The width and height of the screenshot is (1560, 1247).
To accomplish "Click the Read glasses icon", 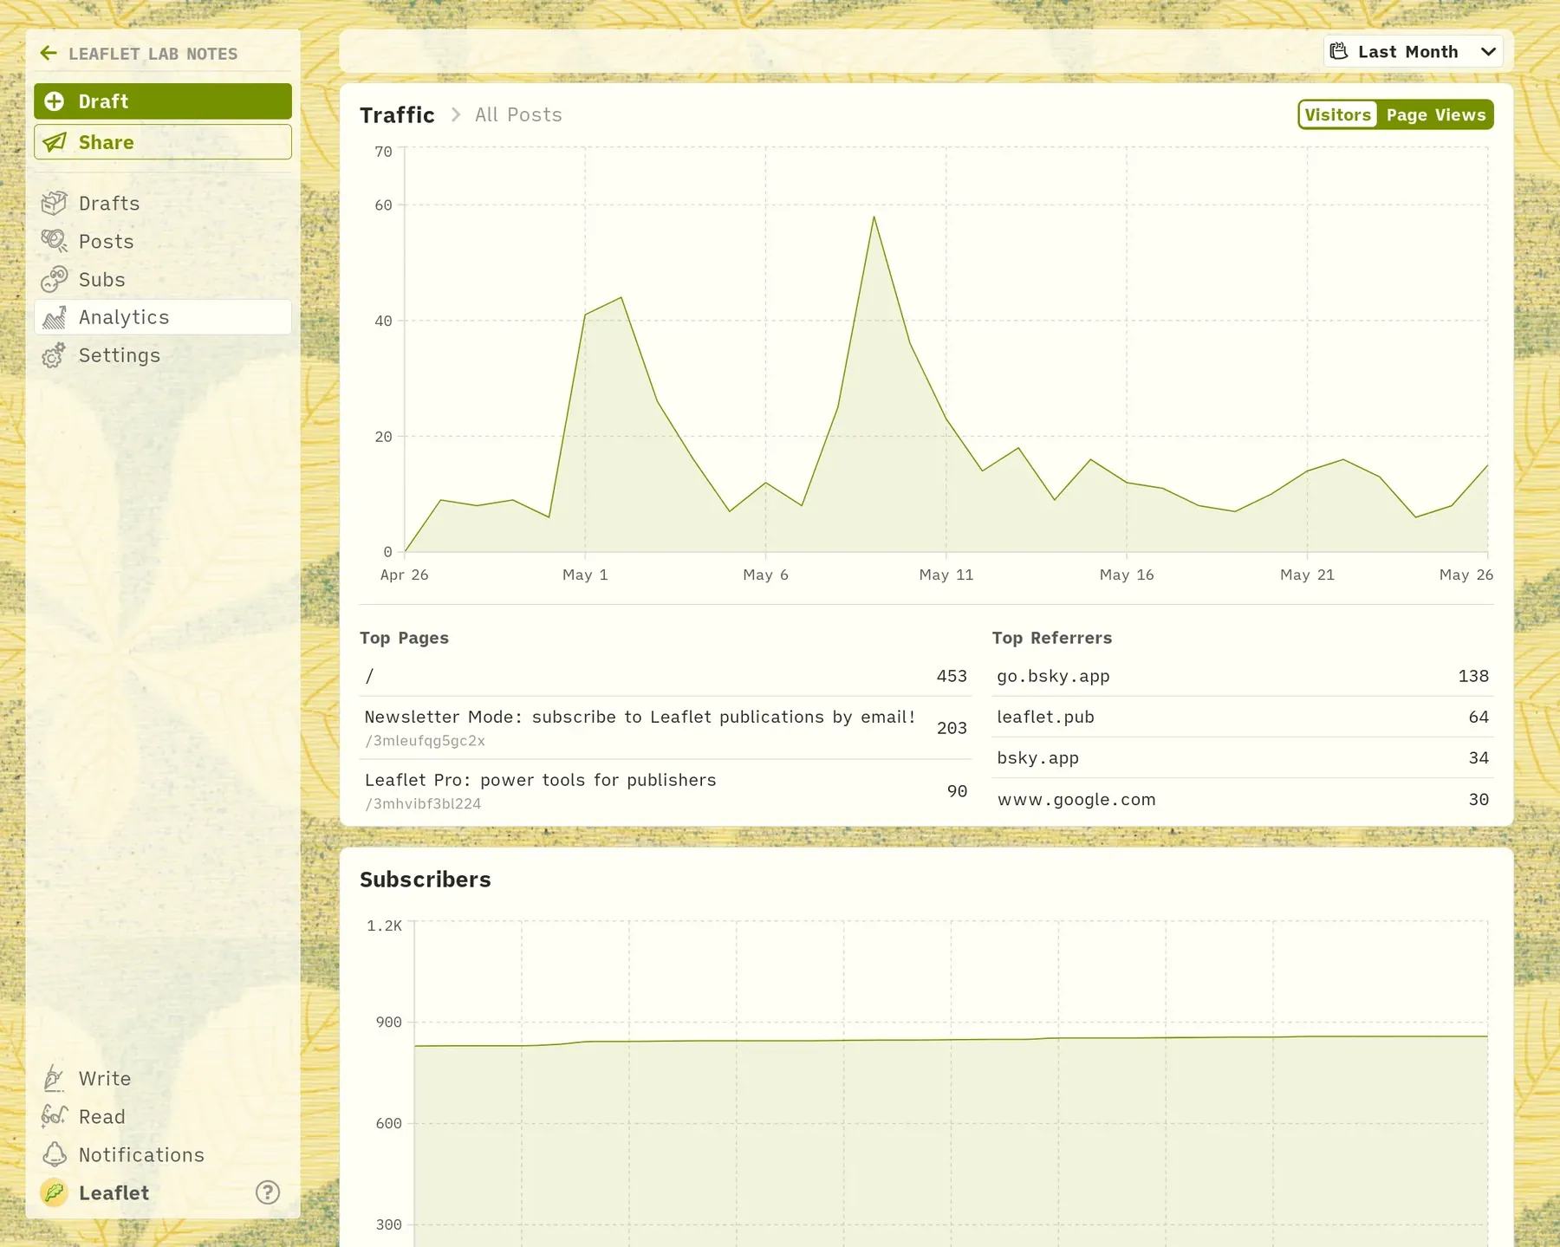I will (54, 1116).
